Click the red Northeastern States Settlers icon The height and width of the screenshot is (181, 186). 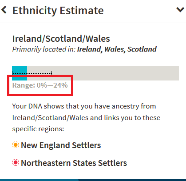click(x=16, y=162)
